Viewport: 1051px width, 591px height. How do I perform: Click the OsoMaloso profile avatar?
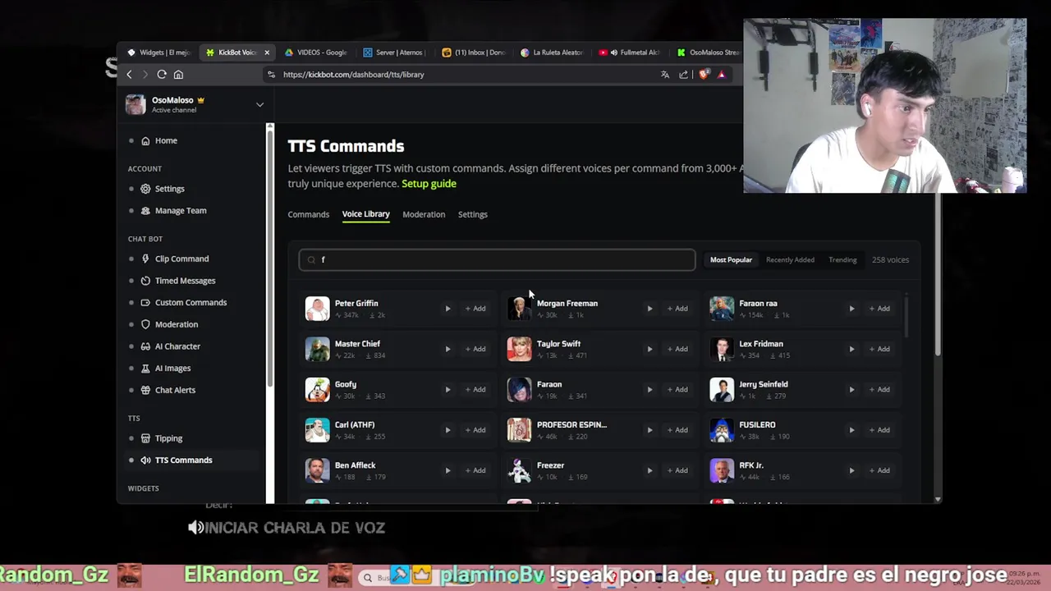(135, 104)
